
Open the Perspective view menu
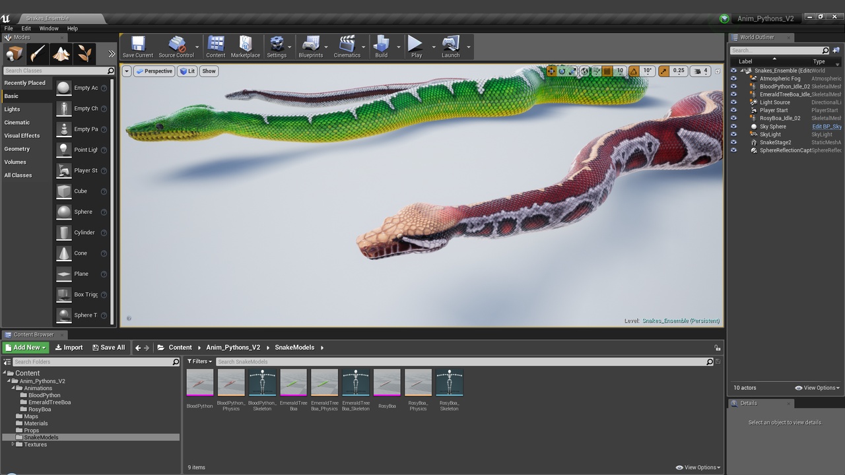154,71
